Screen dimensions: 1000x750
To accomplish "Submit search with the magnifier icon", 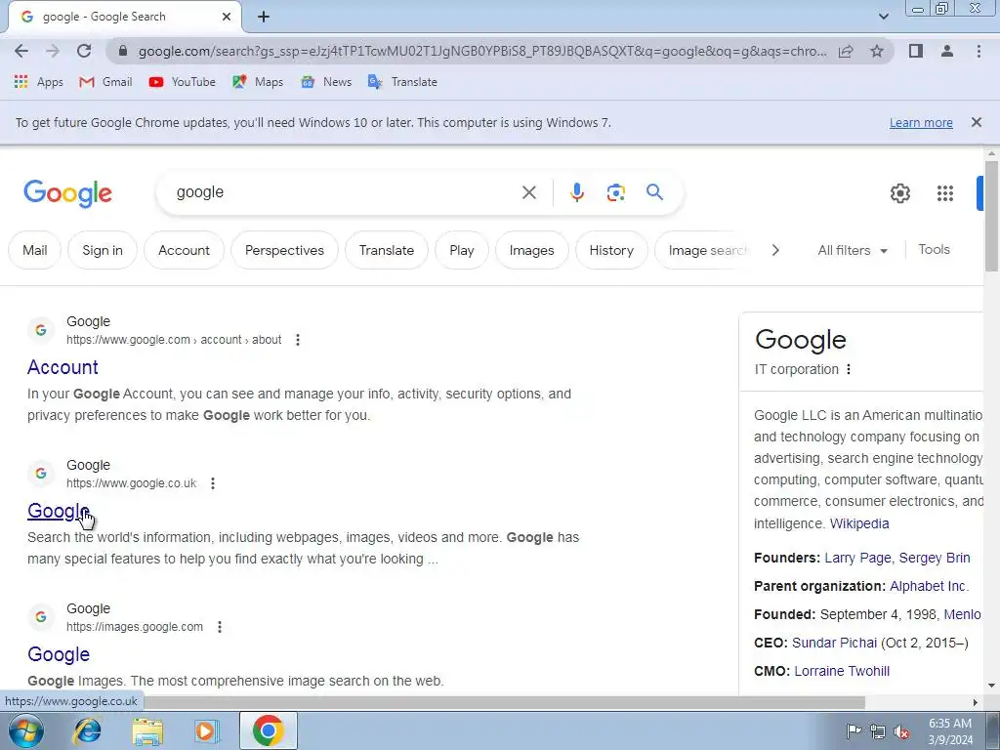I will point(655,192).
